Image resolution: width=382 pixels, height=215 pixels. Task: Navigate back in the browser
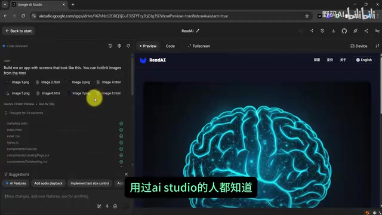pos(5,16)
